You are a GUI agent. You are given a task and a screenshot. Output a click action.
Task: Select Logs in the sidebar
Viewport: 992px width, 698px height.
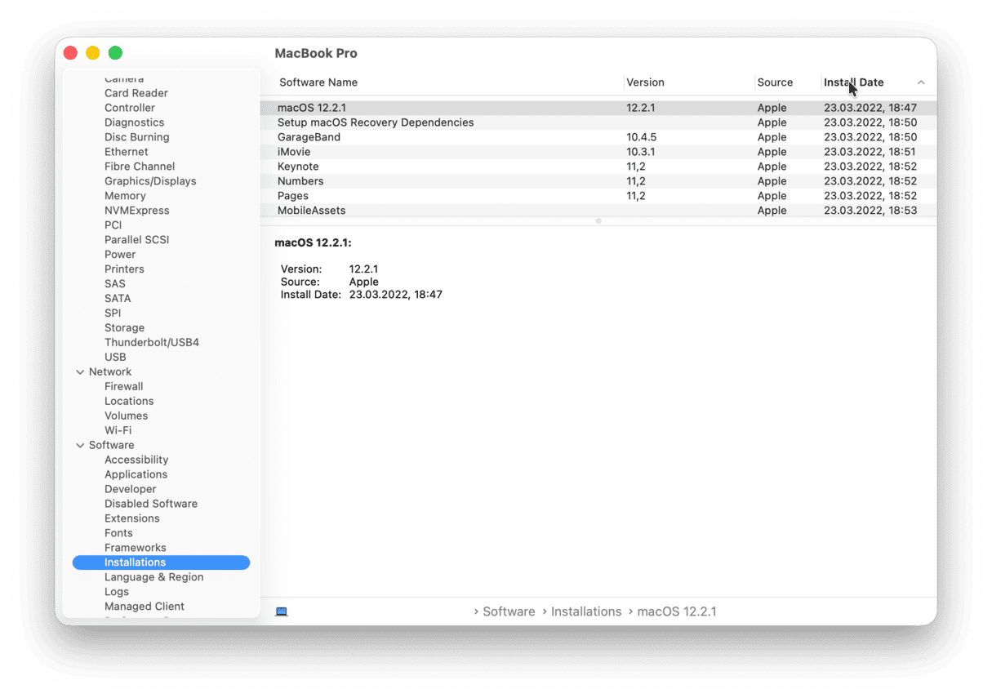[117, 592]
